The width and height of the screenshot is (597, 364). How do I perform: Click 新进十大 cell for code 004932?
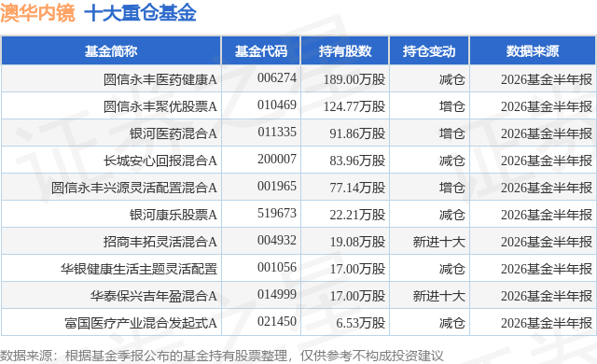[439, 242]
